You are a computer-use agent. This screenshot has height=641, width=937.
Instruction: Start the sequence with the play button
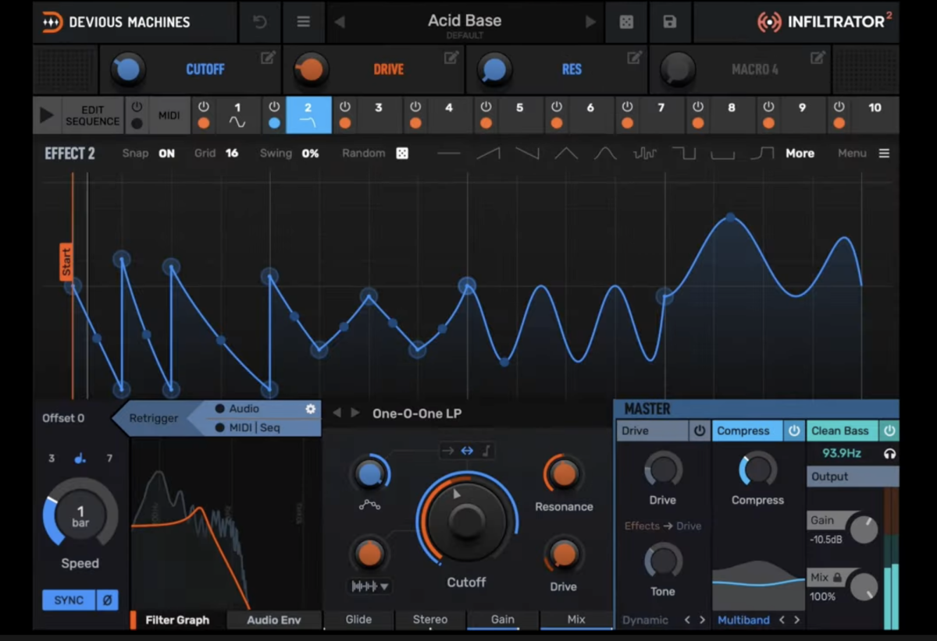click(47, 115)
